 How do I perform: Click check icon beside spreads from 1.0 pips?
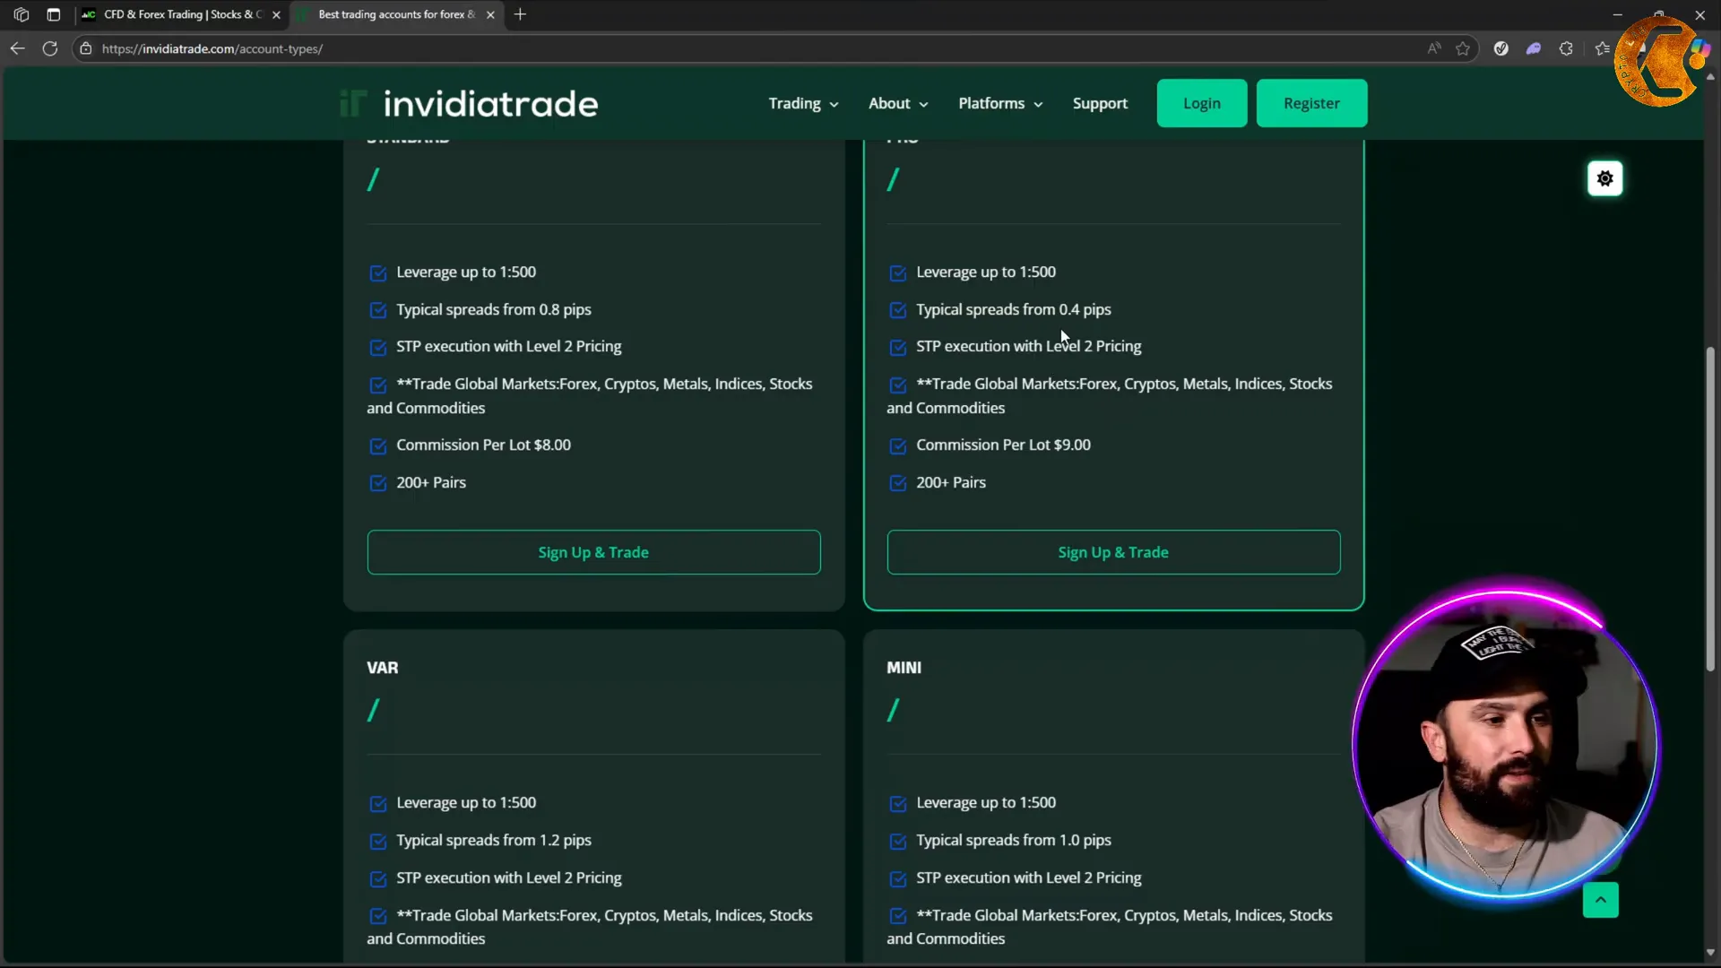(x=897, y=842)
